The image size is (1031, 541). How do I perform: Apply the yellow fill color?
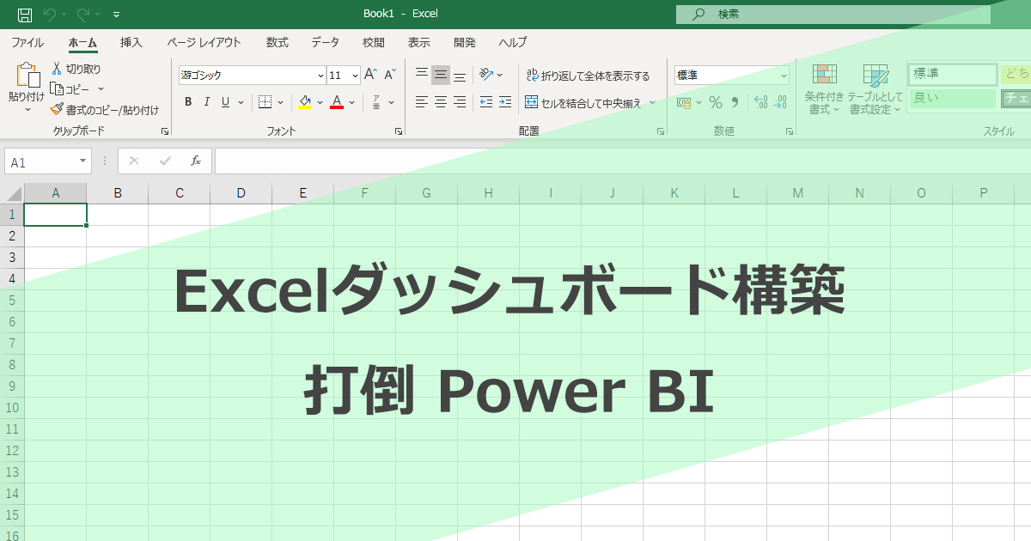pyautogui.click(x=305, y=102)
